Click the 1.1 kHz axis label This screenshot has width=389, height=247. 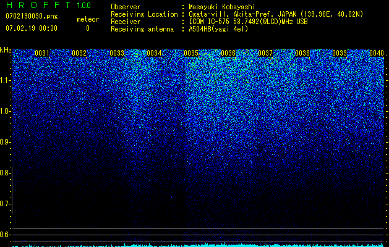pyautogui.click(x=5, y=80)
